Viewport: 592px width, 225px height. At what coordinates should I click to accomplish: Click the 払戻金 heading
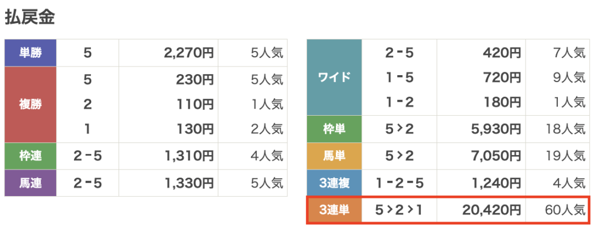tap(30, 18)
